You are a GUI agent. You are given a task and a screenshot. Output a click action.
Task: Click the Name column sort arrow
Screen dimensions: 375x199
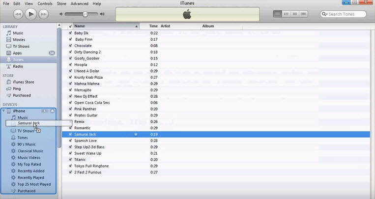(x=137, y=27)
